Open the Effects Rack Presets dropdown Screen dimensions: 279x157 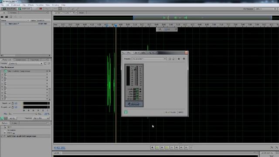25,63
